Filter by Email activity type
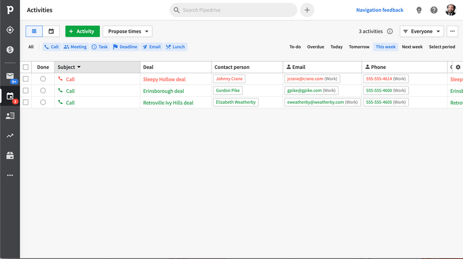This screenshot has width=463, height=259. 152,47
